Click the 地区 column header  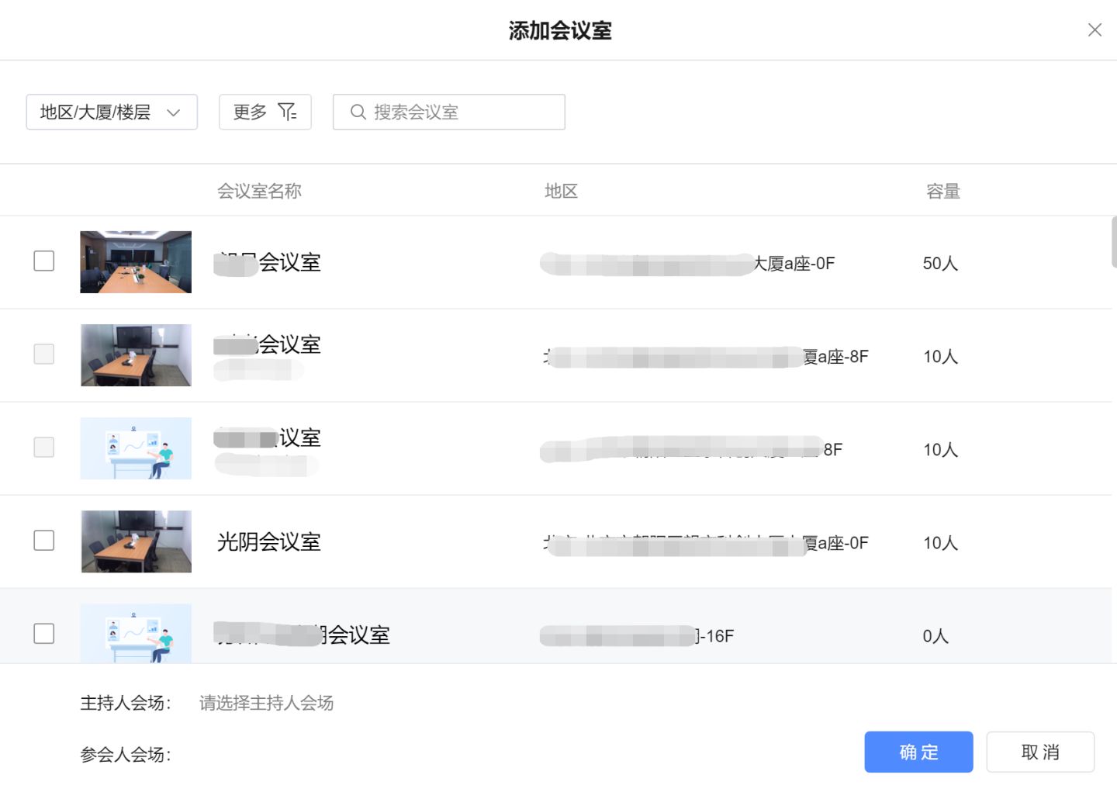pos(561,191)
